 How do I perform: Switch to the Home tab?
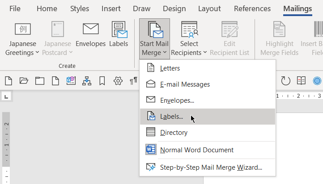click(47, 8)
